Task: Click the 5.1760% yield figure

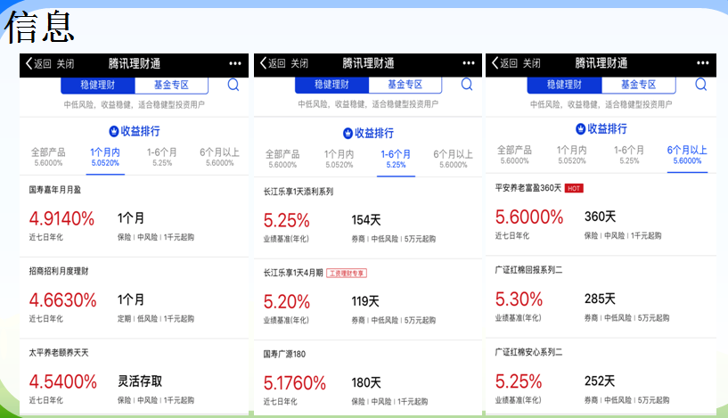Action: (x=295, y=383)
